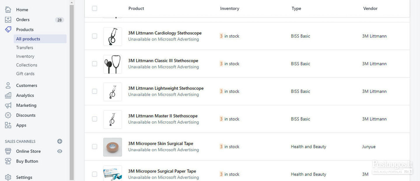420x181 pixels.
Task: Open 3M Littmann Classic III Stethoscope product link
Action: (163, 61)
